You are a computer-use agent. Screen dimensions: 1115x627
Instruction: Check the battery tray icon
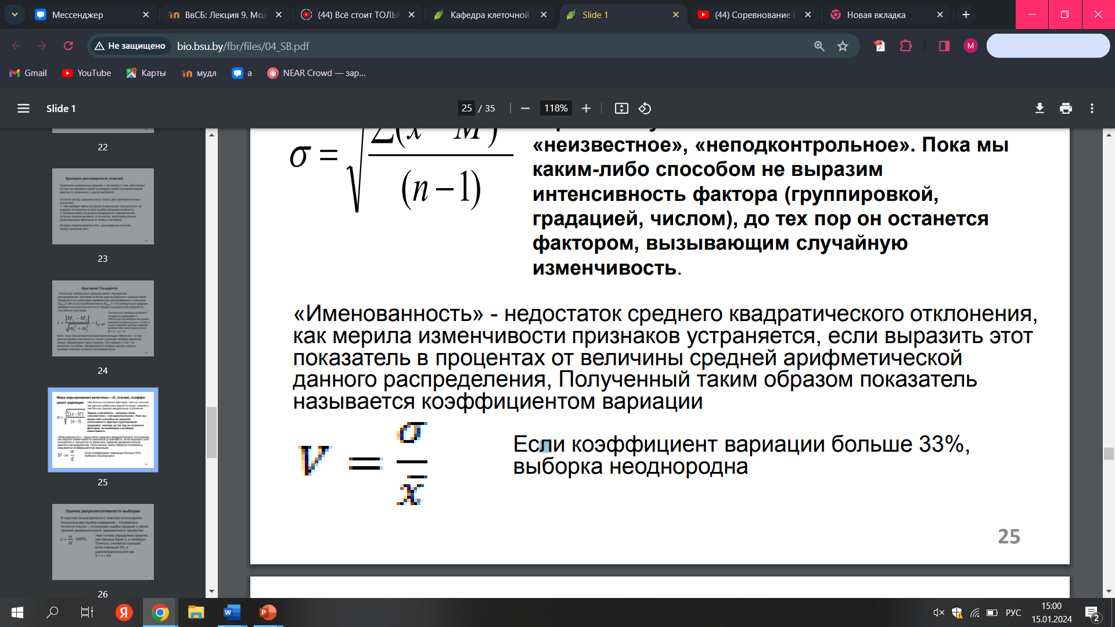(x=992, y=612)
